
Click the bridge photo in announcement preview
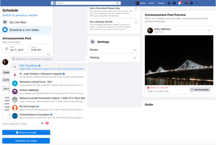[179, 60]
